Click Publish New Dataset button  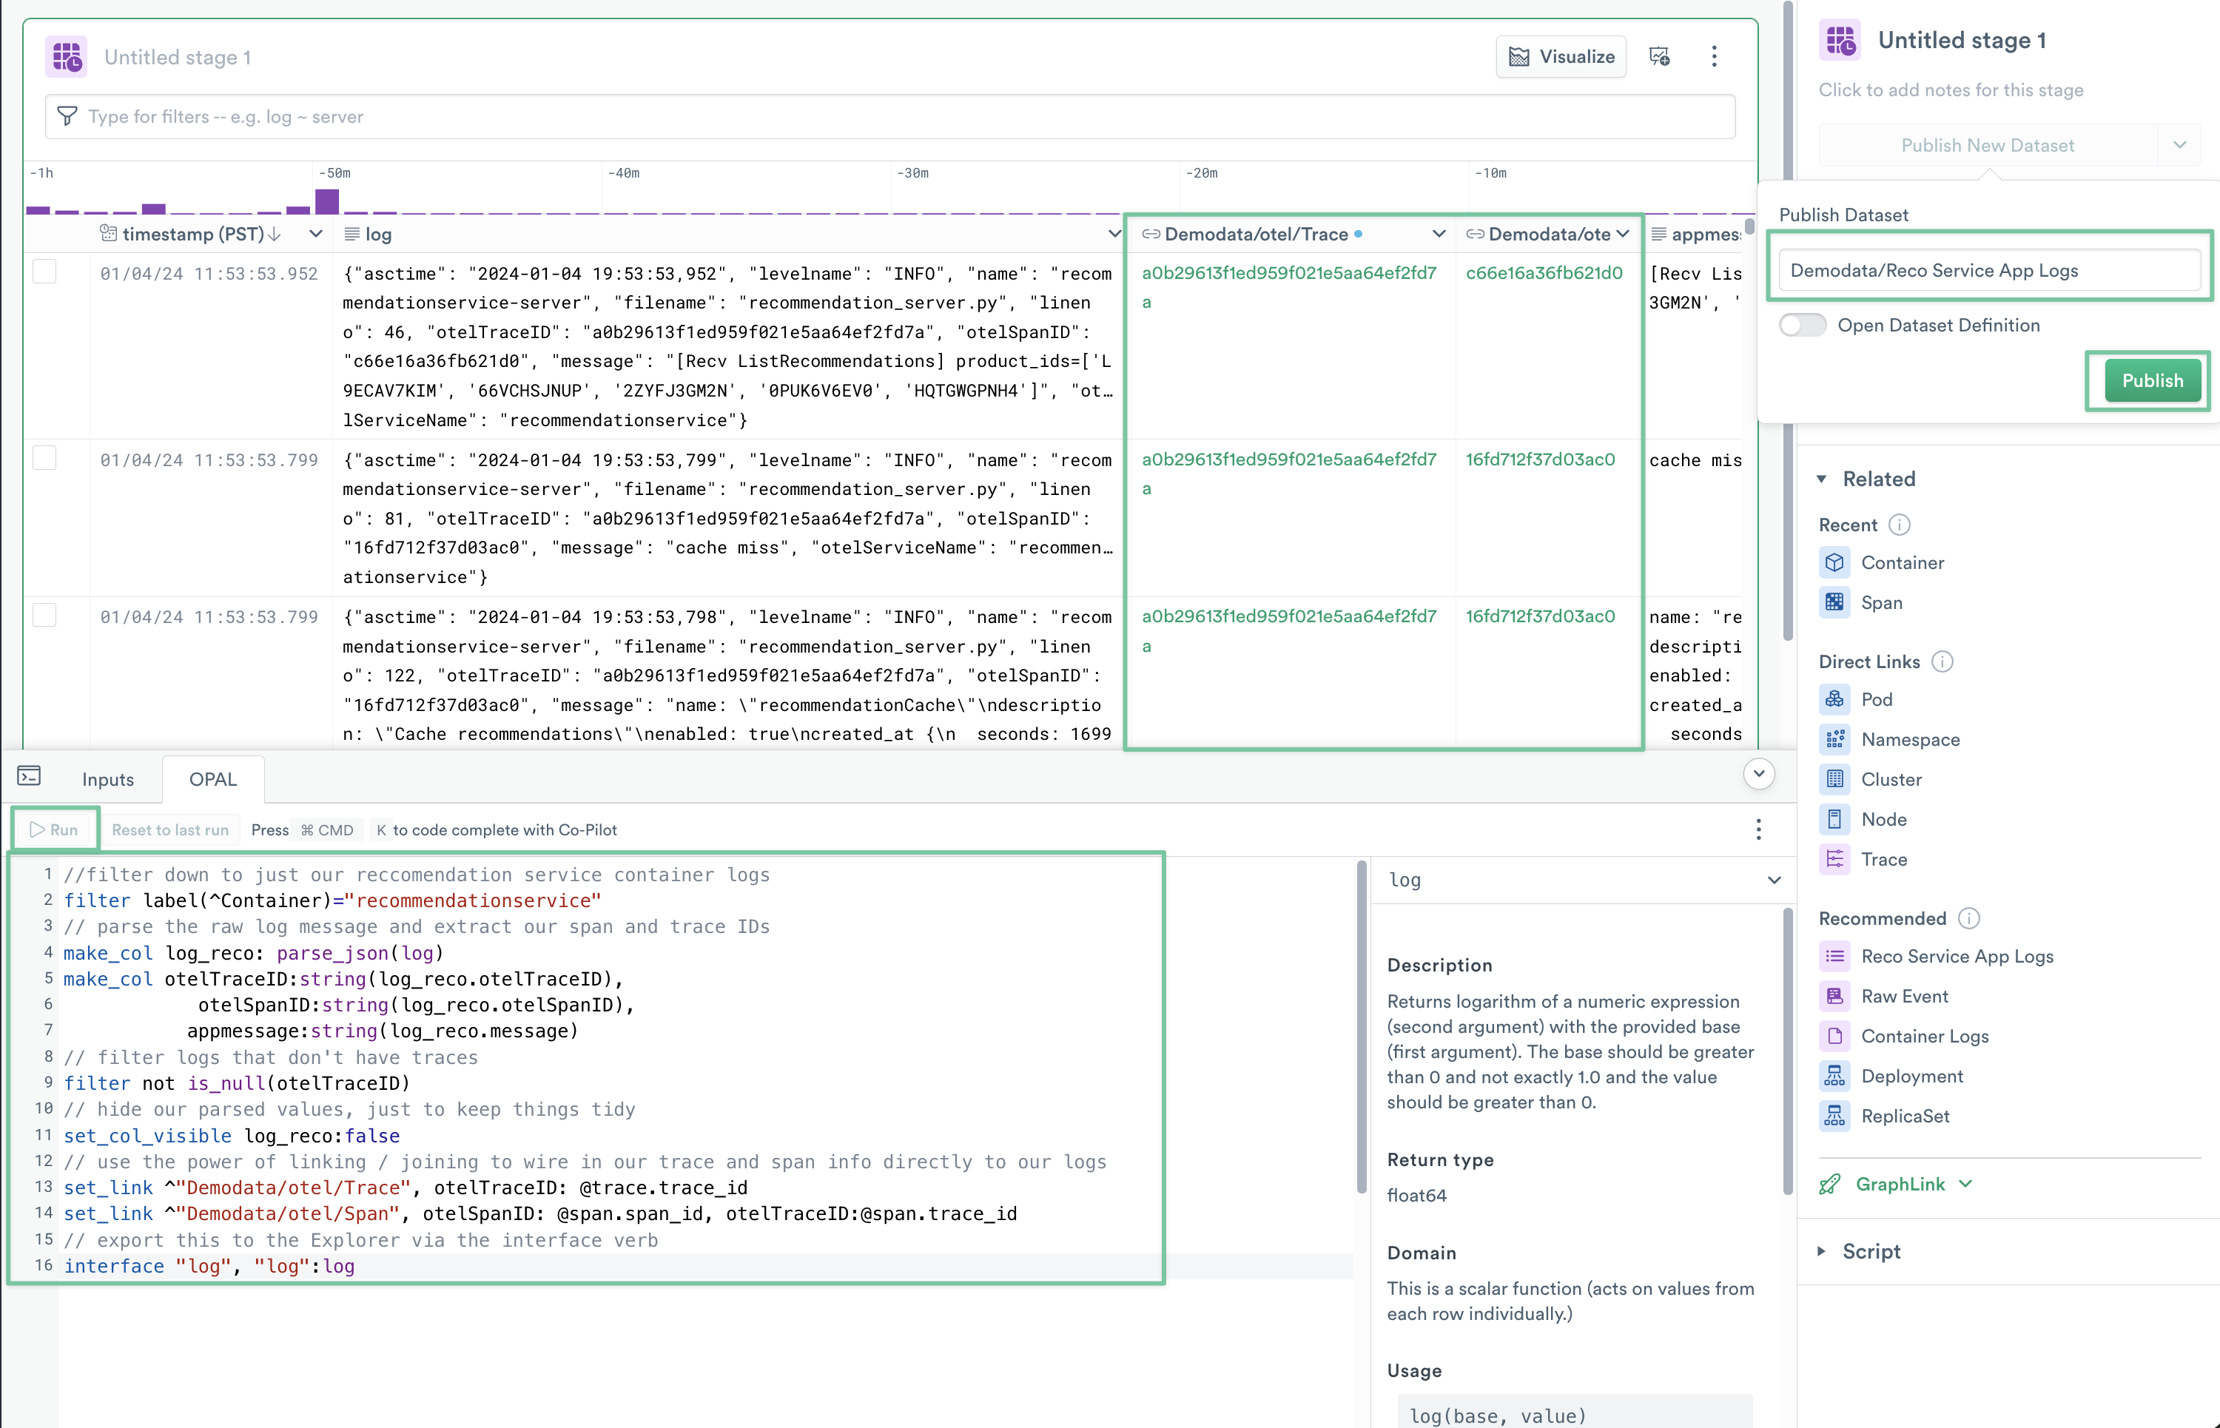[1987, 145]
